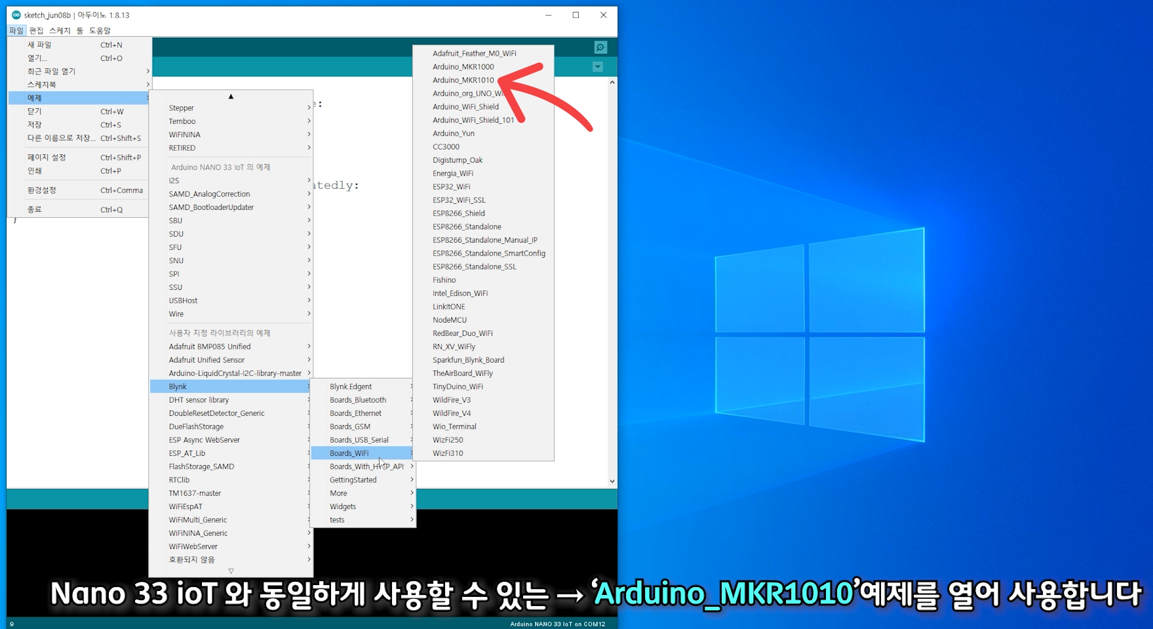This screenshot has height=629, width=1153.
Task: Select the Blynk library entry
Action: click(231, 387)
